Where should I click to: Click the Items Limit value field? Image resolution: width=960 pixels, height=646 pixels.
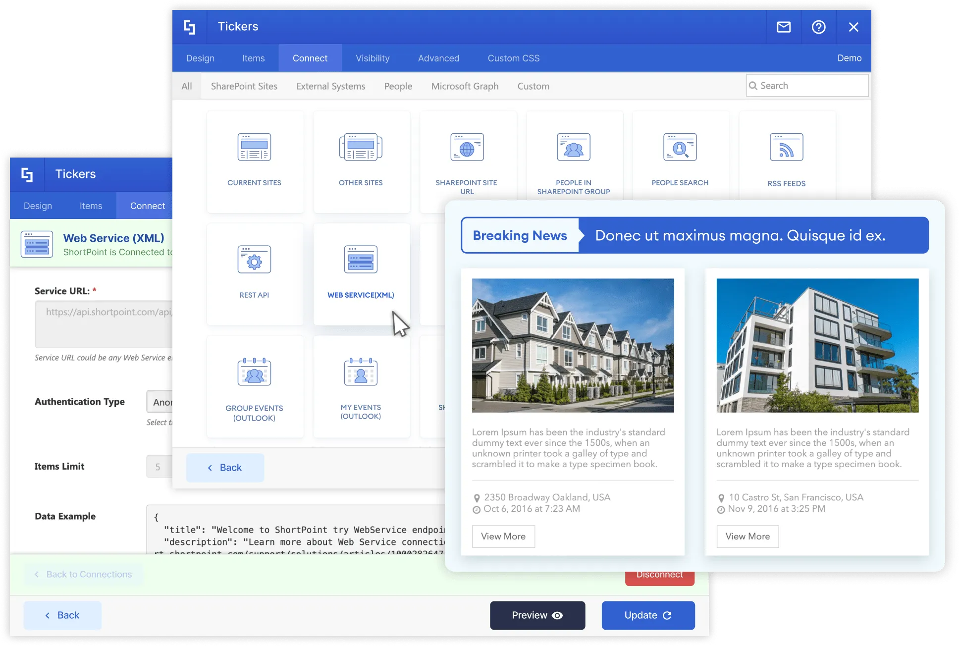coord(159,466)
